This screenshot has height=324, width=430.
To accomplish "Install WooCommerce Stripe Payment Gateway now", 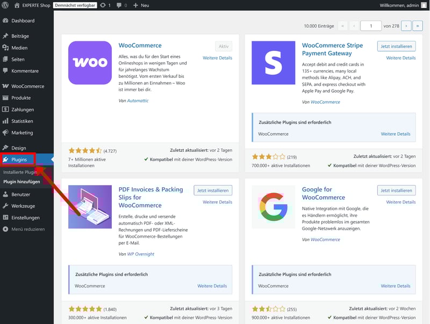I will point(396,46).
